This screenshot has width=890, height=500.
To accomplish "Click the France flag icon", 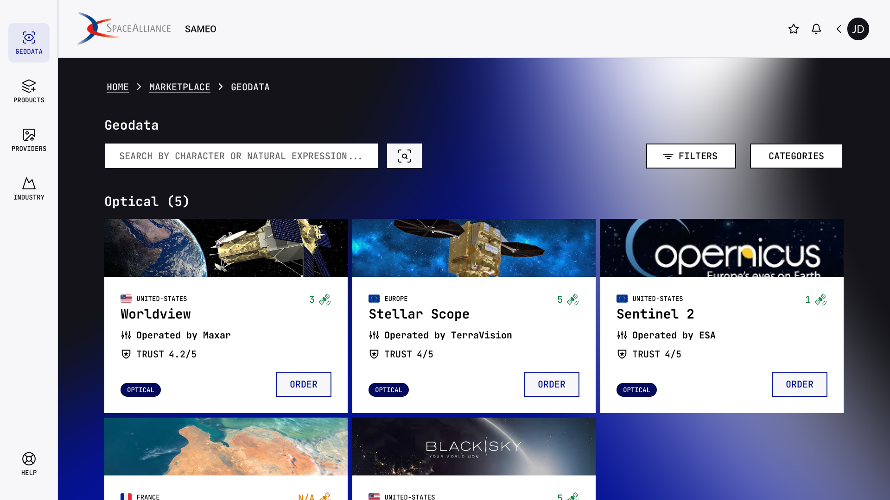I will [126, 497].
